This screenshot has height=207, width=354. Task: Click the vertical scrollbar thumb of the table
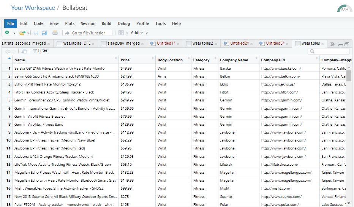click(349, 76)
